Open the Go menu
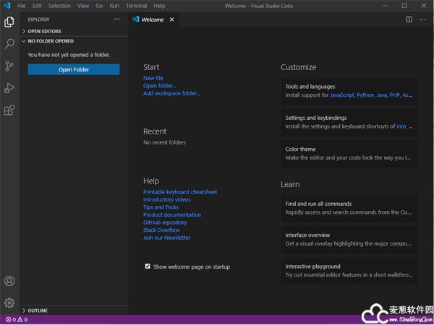Screen dimensions: 434x325 click(x=99, y=6)
